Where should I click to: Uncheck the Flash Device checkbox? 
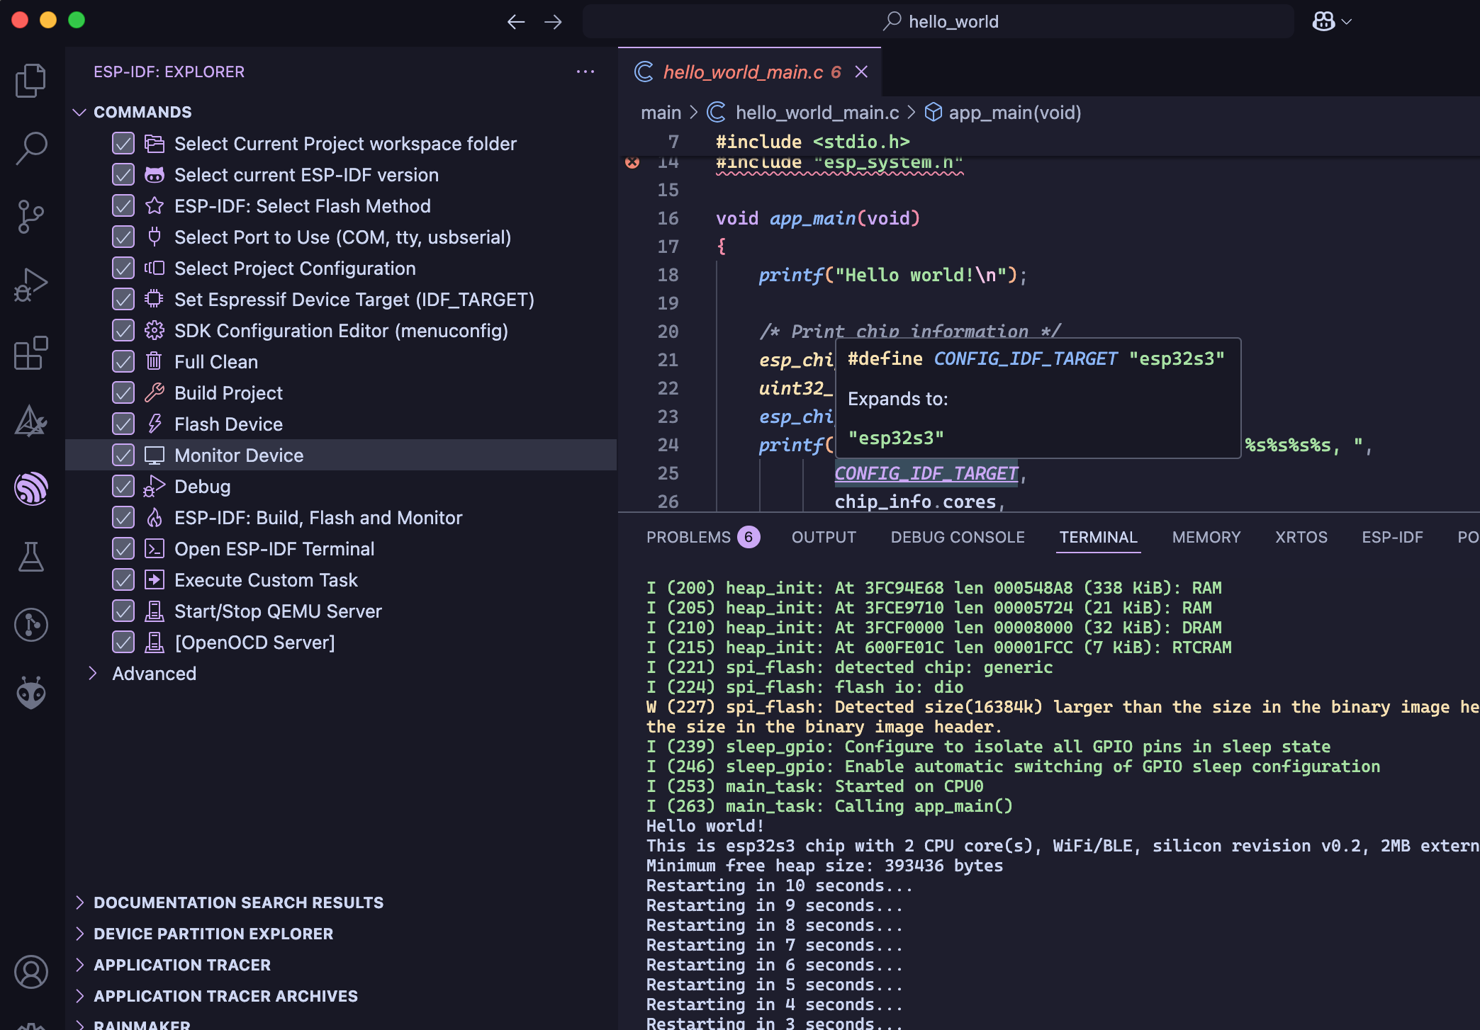[x=123, y=424]
